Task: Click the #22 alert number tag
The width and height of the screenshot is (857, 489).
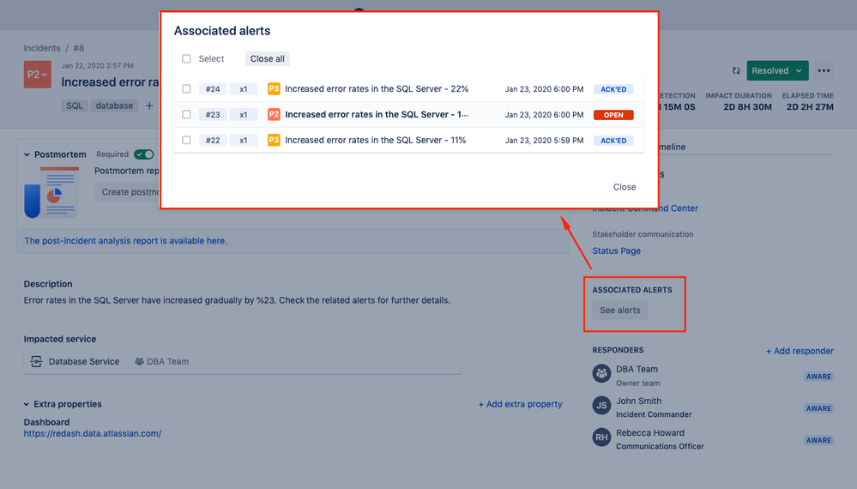Action: 213,141
